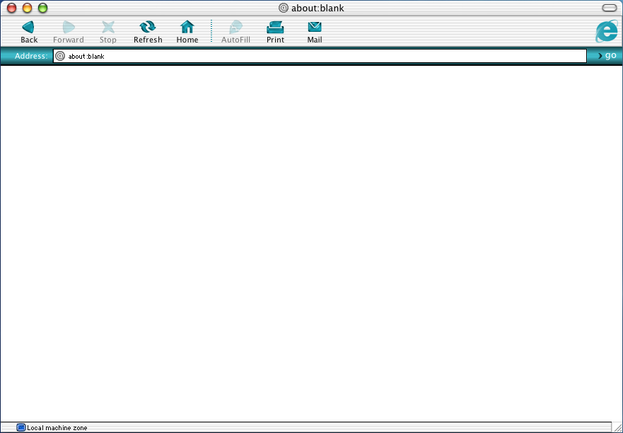The height and width of the screenshot is (433, 623).
Task: Click the Back arrow in the toolbar
Action: [x=28, y=28]
